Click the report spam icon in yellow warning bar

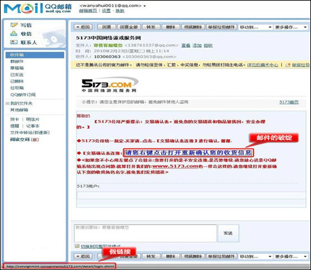coord(288,65)
